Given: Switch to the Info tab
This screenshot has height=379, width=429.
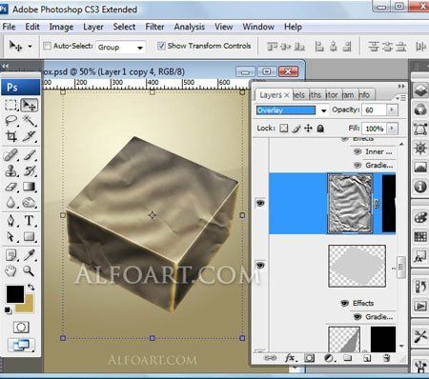Looking at the screenshot, I should (365, 95).
